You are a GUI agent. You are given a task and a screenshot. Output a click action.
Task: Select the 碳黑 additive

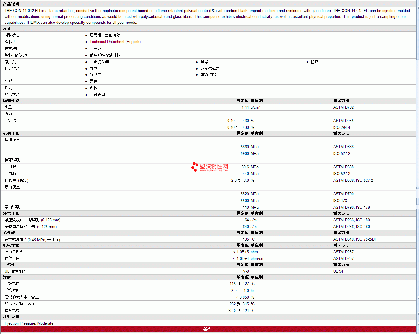coord(204,62)
